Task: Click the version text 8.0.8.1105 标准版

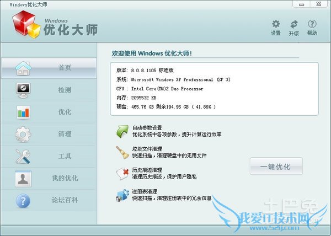Action: click(x=152, y=70)
